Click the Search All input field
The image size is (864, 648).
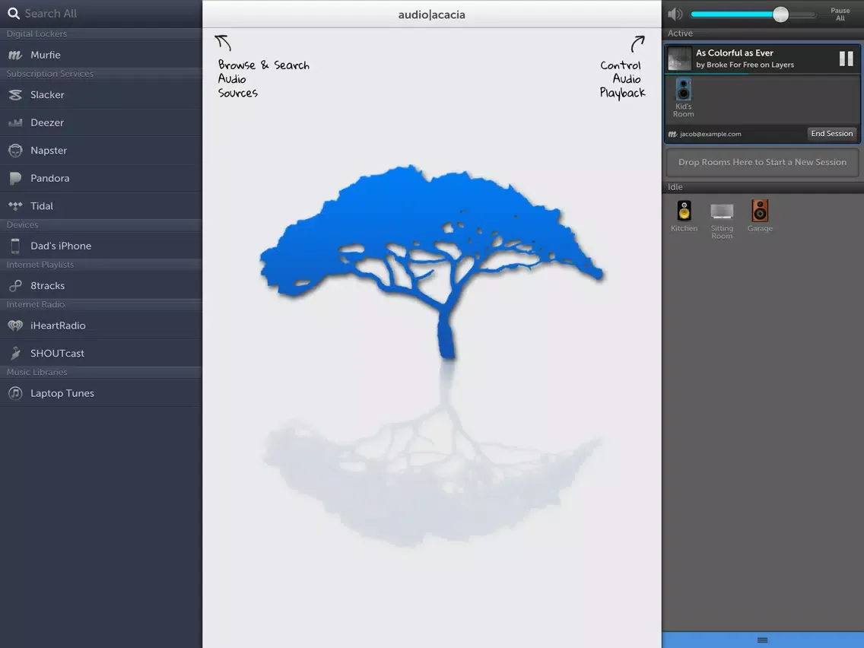point(101,13)
